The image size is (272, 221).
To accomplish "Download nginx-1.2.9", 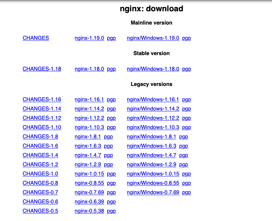I will (x=88, y=165).
